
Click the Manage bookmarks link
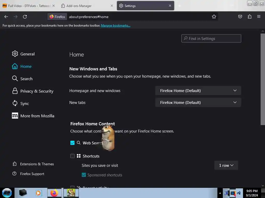[x=116, y=26]
